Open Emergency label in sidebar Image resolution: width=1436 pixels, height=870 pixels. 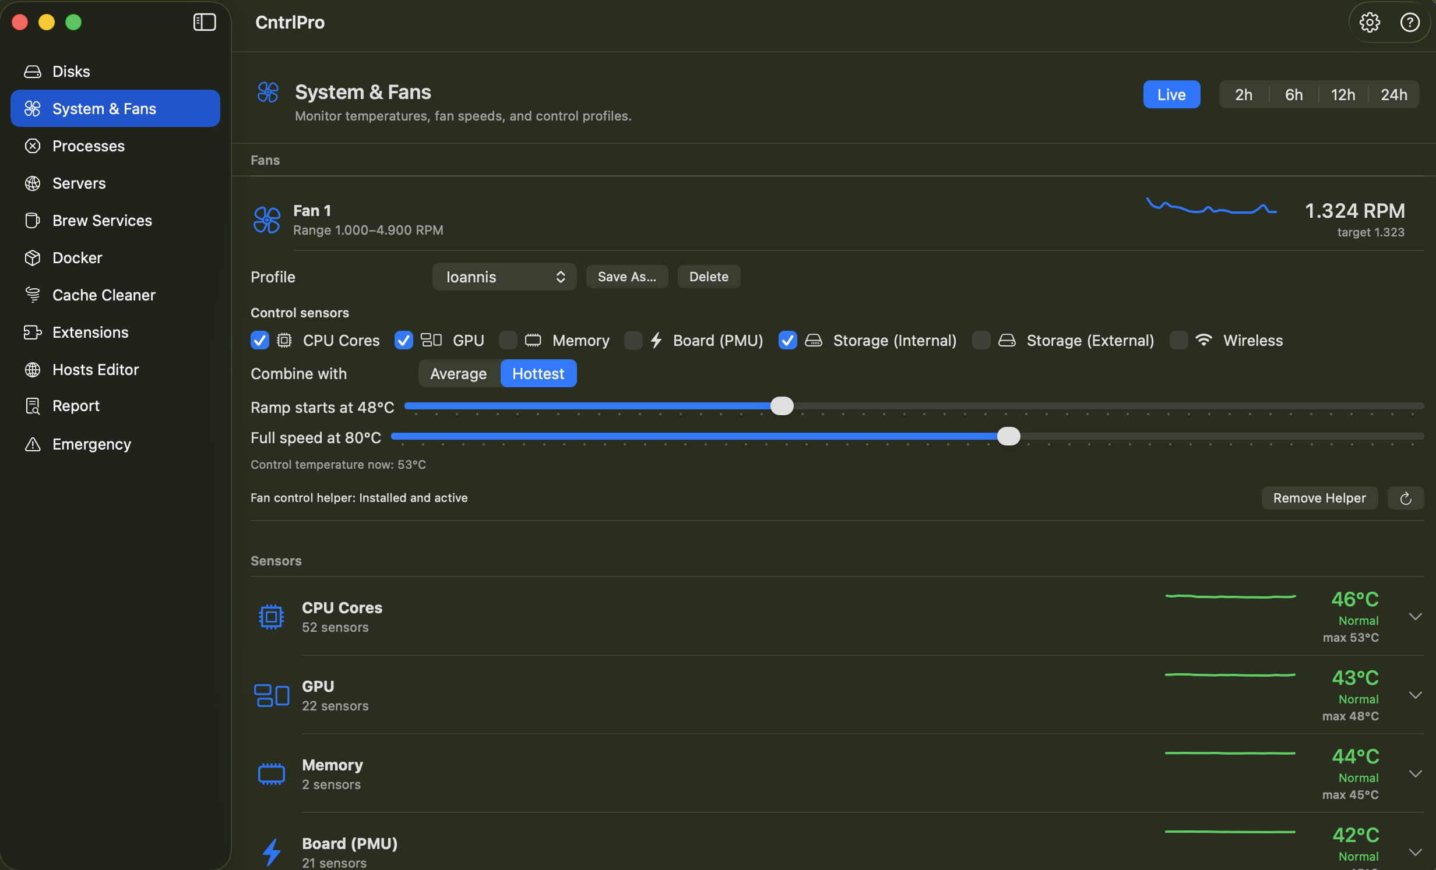[91, 444]
